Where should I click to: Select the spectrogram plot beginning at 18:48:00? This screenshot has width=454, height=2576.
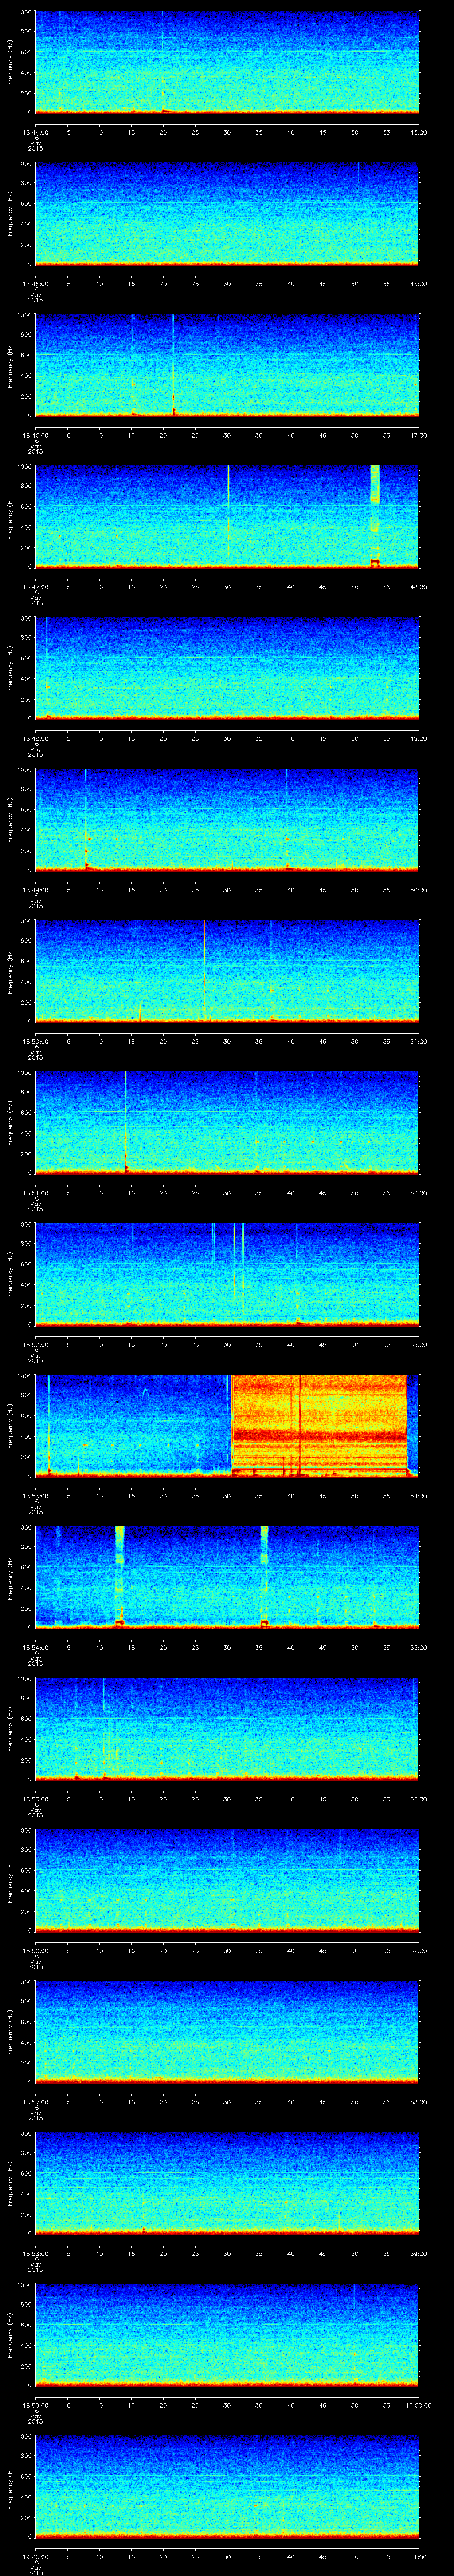(227, 668)
